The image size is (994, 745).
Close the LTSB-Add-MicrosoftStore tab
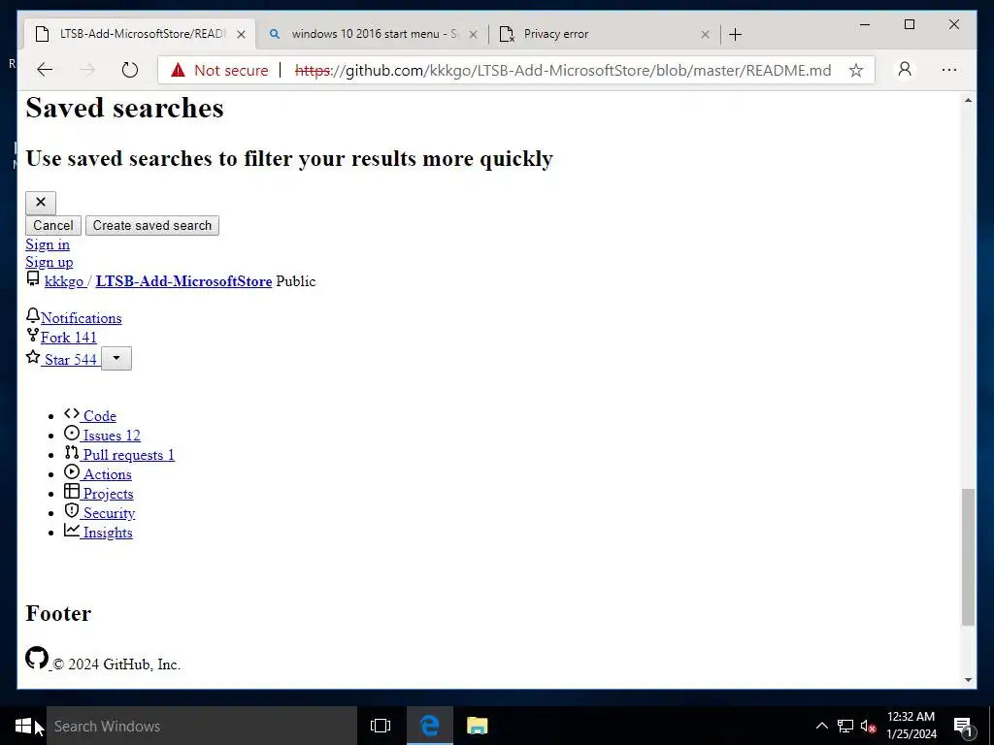click(x=241, y=34)
